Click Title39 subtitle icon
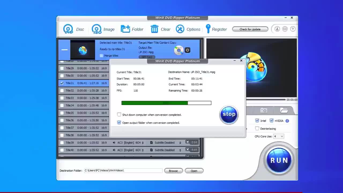Screen dimensions: 343x193 pos(151,143)
